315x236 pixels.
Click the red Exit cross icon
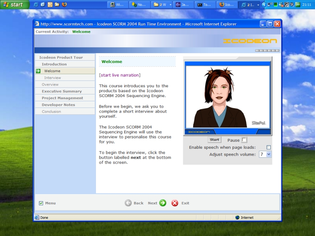coord(175,203)
